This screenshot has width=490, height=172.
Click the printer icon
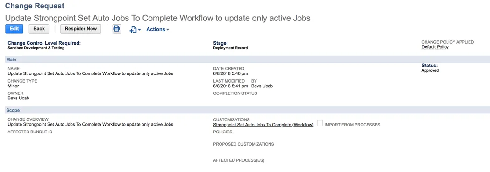pyautogui.click(x=117, y=29)
